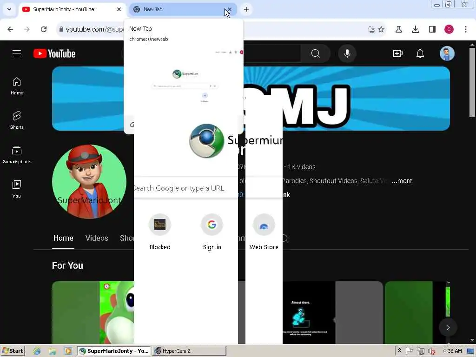Select the channel Home tab
This screenshot has width=476, height=357.
coord(63,238)
